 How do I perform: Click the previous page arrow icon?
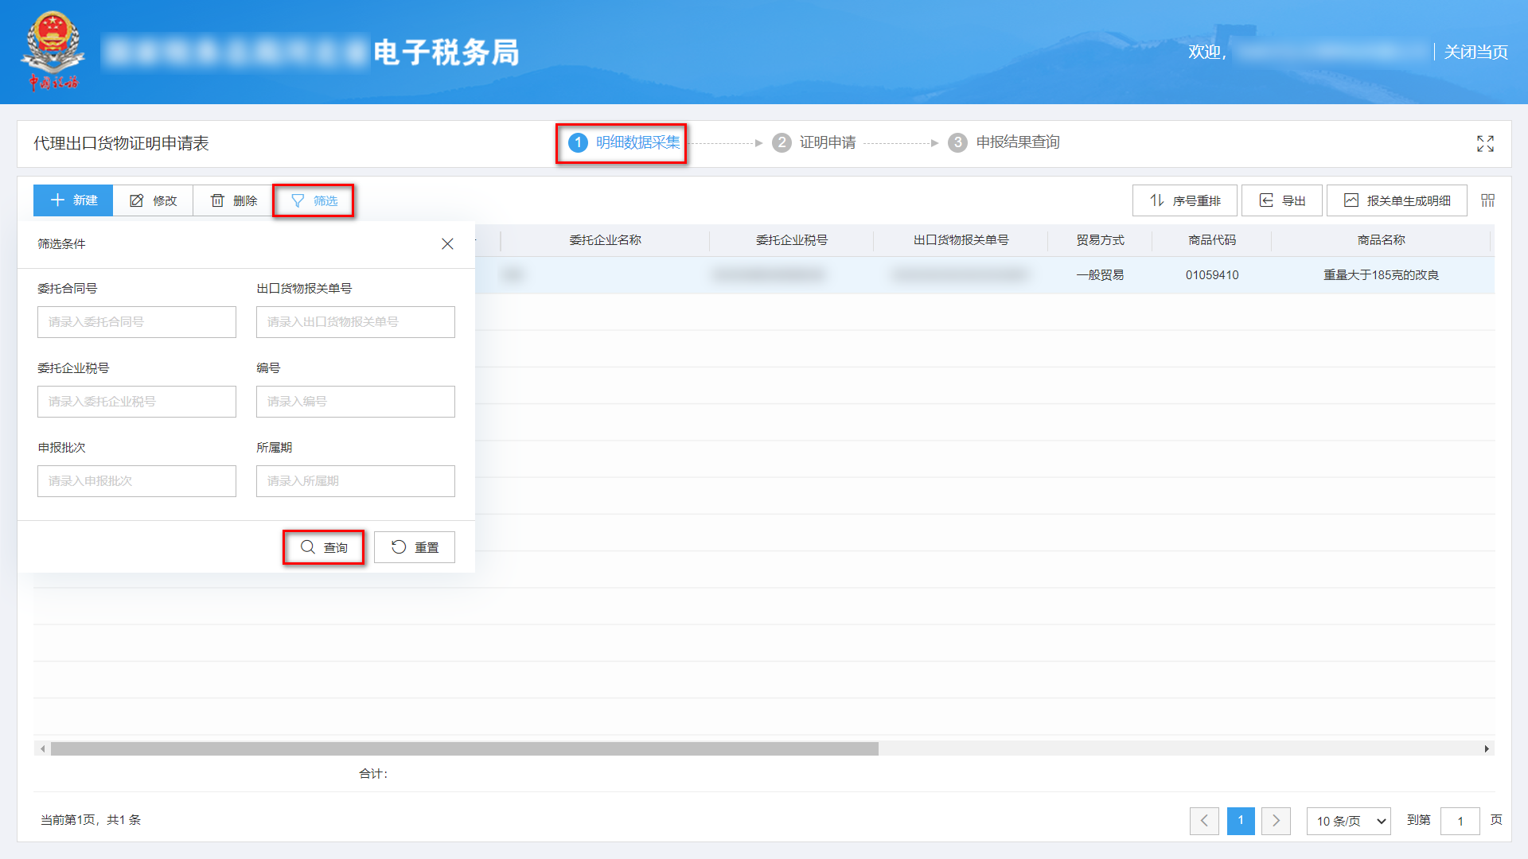tap(1204, 821)
